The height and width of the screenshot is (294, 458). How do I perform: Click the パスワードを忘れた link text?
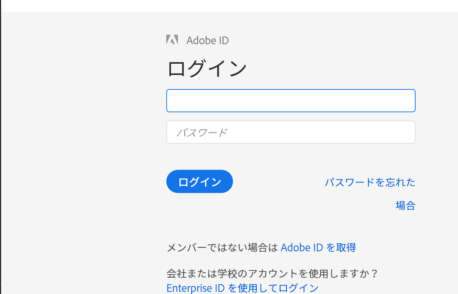(370, 182)
